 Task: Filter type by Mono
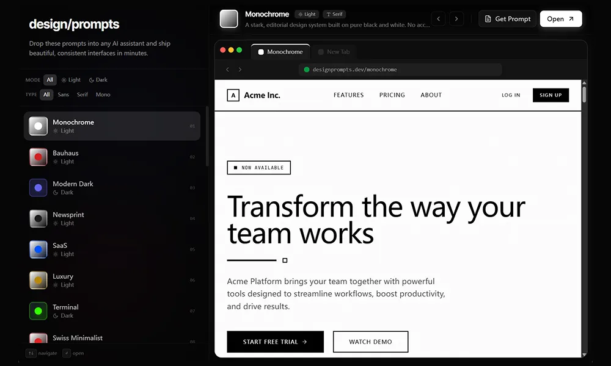point(103,95)
